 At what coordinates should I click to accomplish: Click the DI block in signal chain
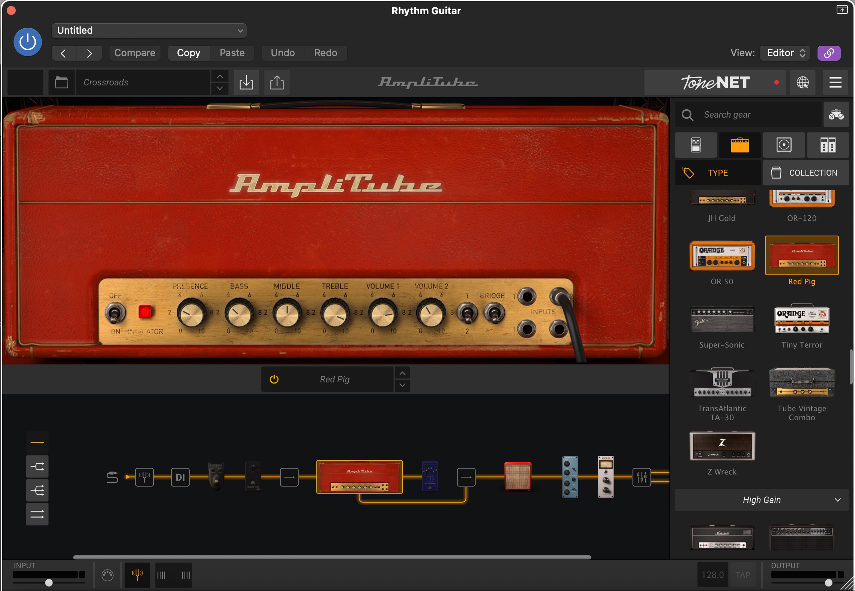click(x=180, y=477)
